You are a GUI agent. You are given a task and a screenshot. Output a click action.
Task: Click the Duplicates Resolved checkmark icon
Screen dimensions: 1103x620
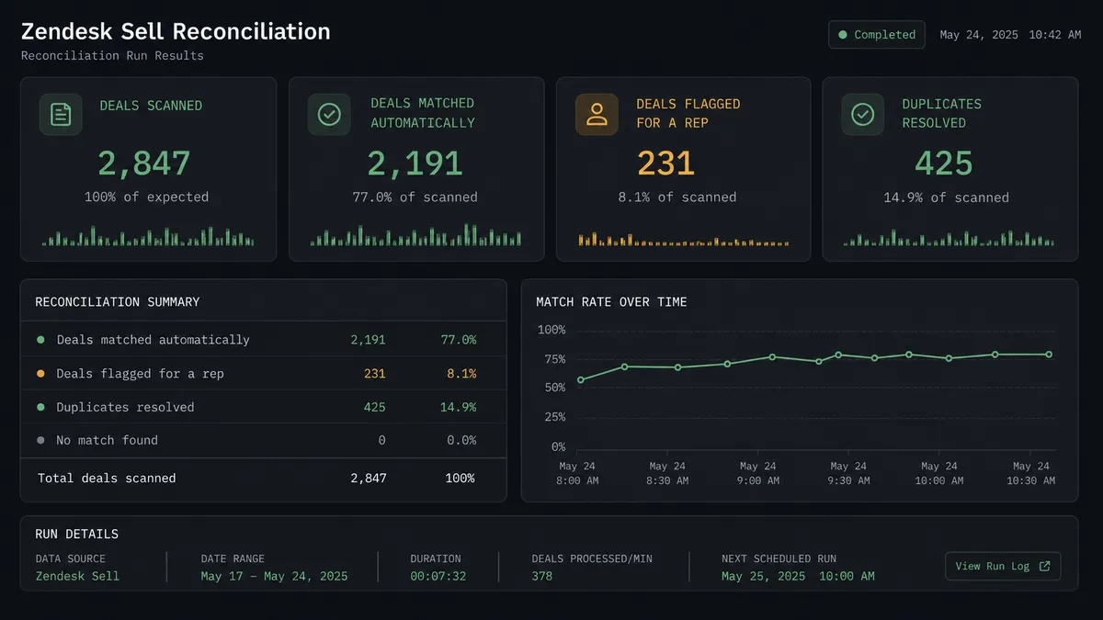862,114
